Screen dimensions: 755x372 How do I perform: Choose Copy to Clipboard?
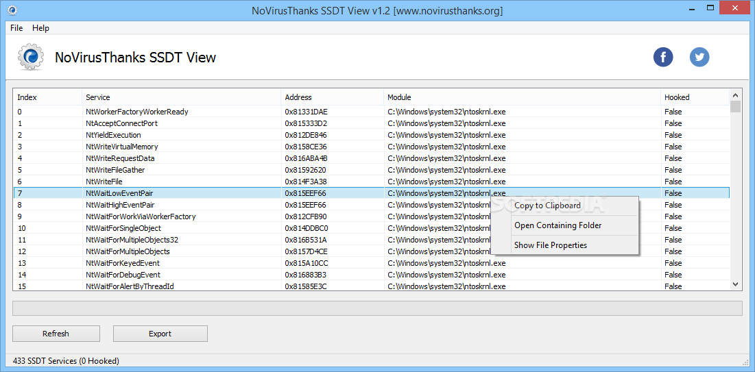pyautogui.click(x=547, y=206)
